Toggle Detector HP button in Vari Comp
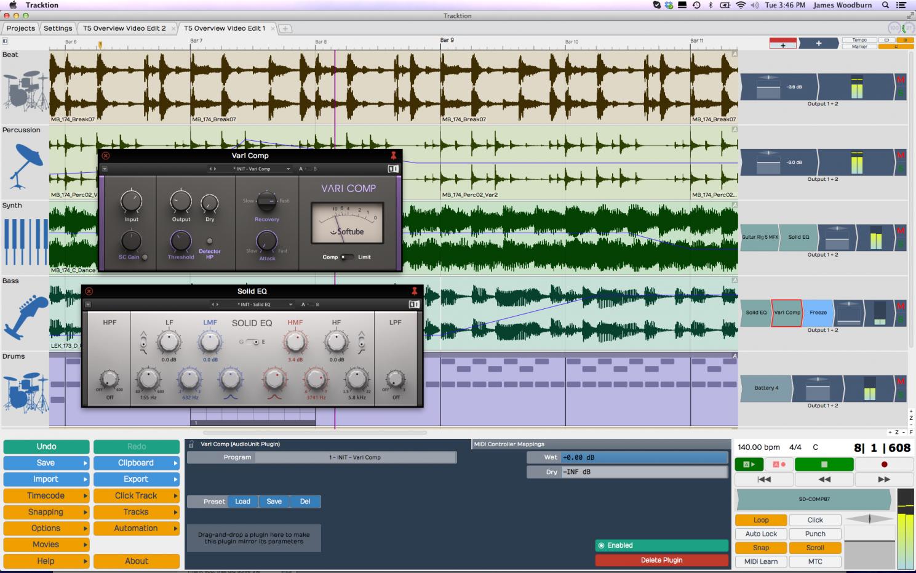The width and height of the screenshot is (916, 573). pyautogui.click(x=210, y=241)
